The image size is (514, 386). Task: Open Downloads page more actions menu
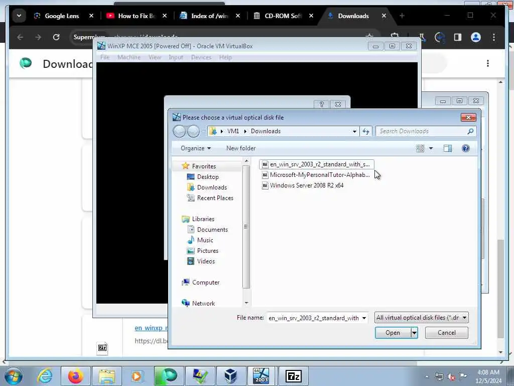488,63
